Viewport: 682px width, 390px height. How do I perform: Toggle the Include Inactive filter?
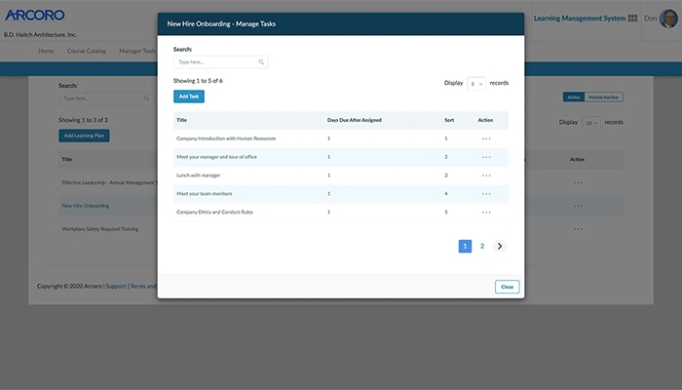click(x=603, y=97)
